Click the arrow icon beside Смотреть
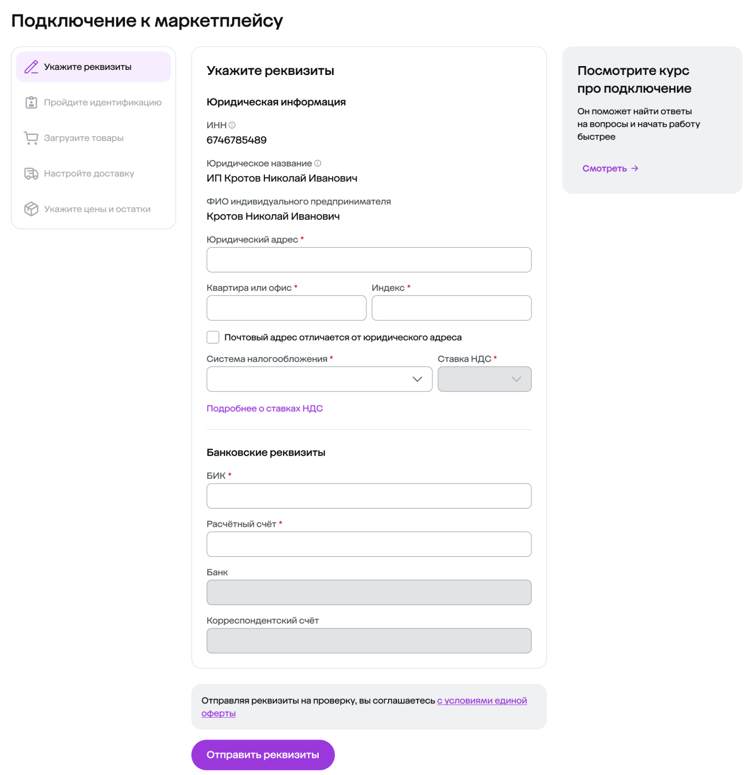Image resolution: width=754 pixels, height=775 pixels. [x=635, y=169]
